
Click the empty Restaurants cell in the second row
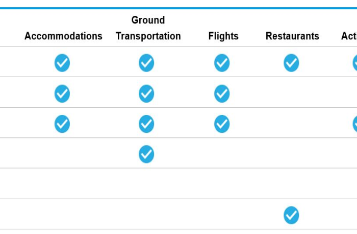point(291,92)
